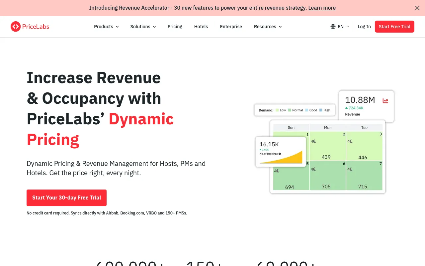Click the 16.15K bookings chart card

coord(281,152)
